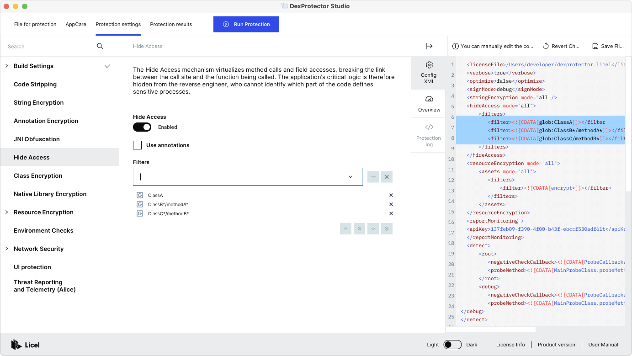Screen dimensions: 632x356
Task: Open the Config XML gear panel
Action: 429,73
